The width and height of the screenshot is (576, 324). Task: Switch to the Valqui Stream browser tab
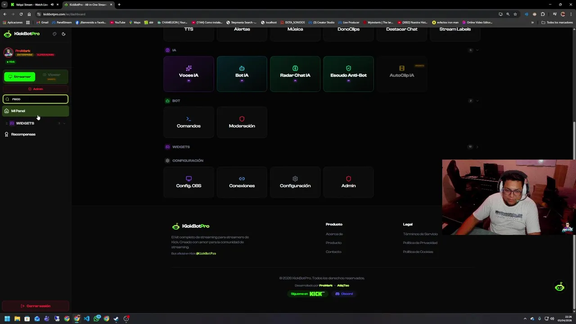point(34,4)
